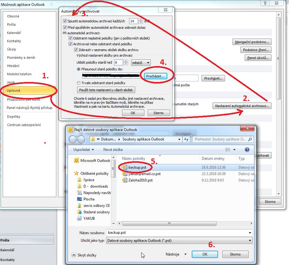This screenshot has height=265, width=289.
Task: Click the back navigation arrow in file dialog
Action: coord(72,140)
